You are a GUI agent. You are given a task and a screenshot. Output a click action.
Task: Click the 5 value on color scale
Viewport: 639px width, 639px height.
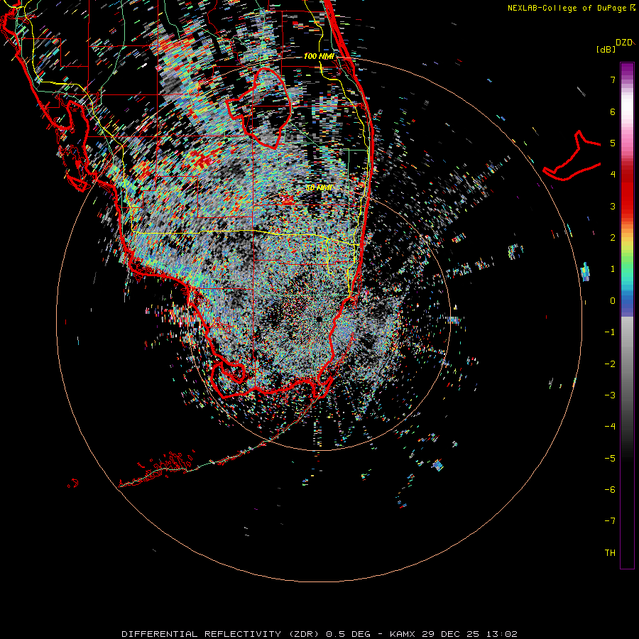tap(613, 143)
